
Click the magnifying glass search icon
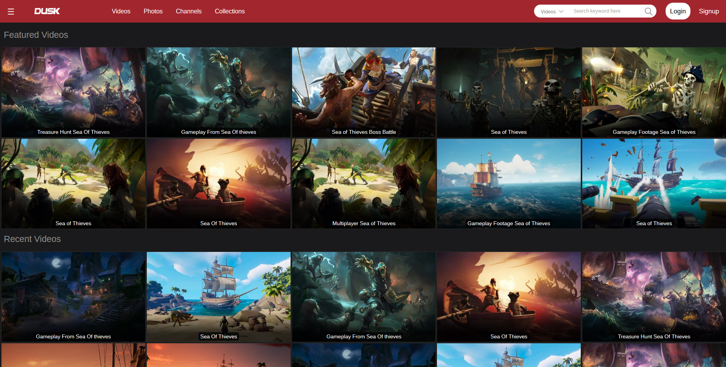pyautogui.click(x=648, y=11)
